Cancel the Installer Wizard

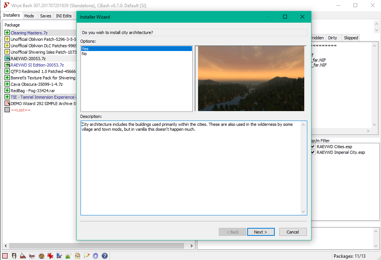pos(293,232)
